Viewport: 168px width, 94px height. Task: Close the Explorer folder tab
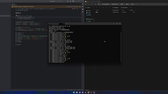point(99,2)
